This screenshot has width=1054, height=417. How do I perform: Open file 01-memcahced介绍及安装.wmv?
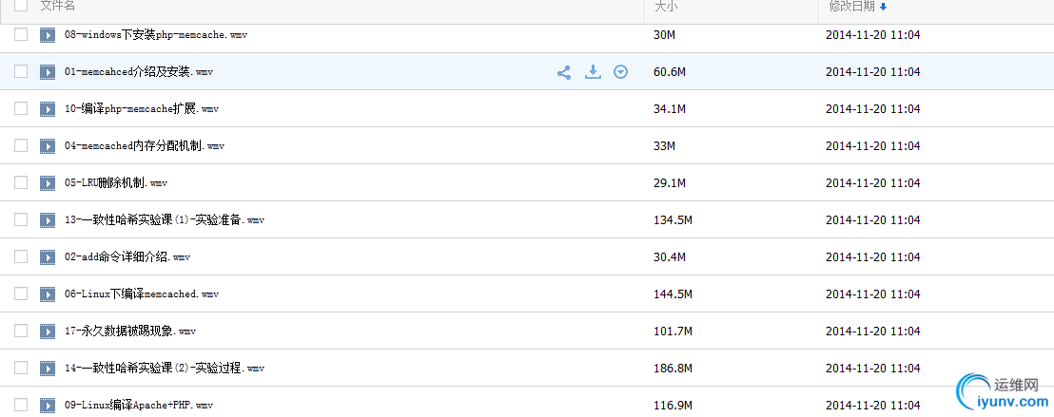point(139,72)
